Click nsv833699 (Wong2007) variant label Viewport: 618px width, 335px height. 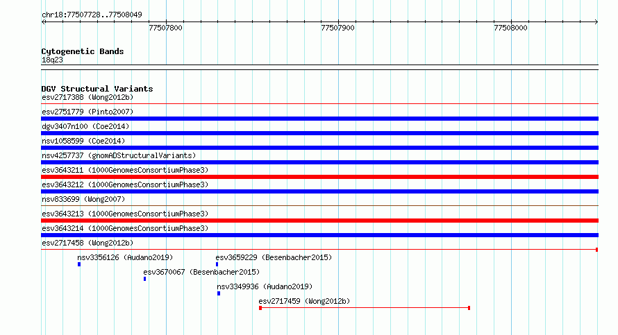(x=83, y=199)
